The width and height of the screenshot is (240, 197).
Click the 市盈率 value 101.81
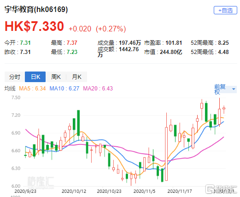coord(174,43)
